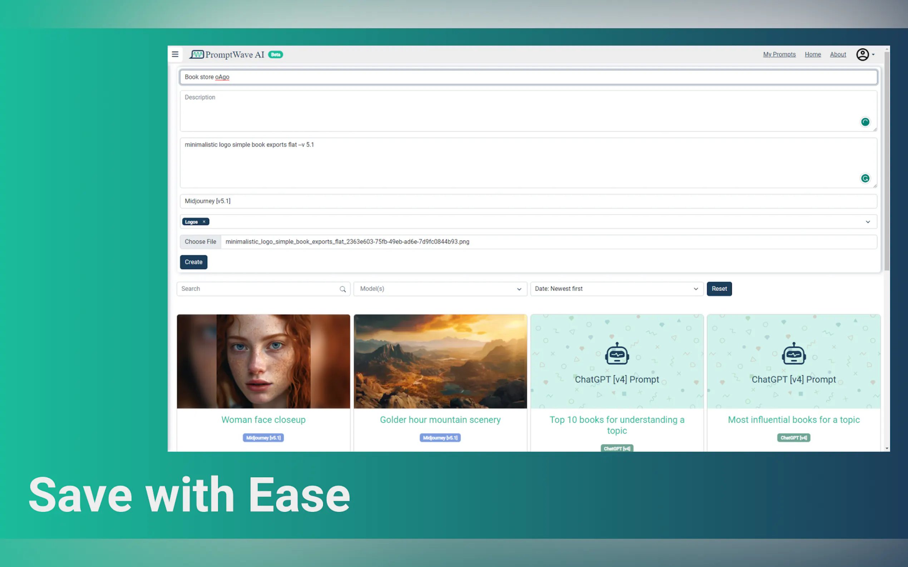The height and width of the screenshot is (567, 908).
Task: Click robot icon on Most influential books card
Action: coord(794,353)
